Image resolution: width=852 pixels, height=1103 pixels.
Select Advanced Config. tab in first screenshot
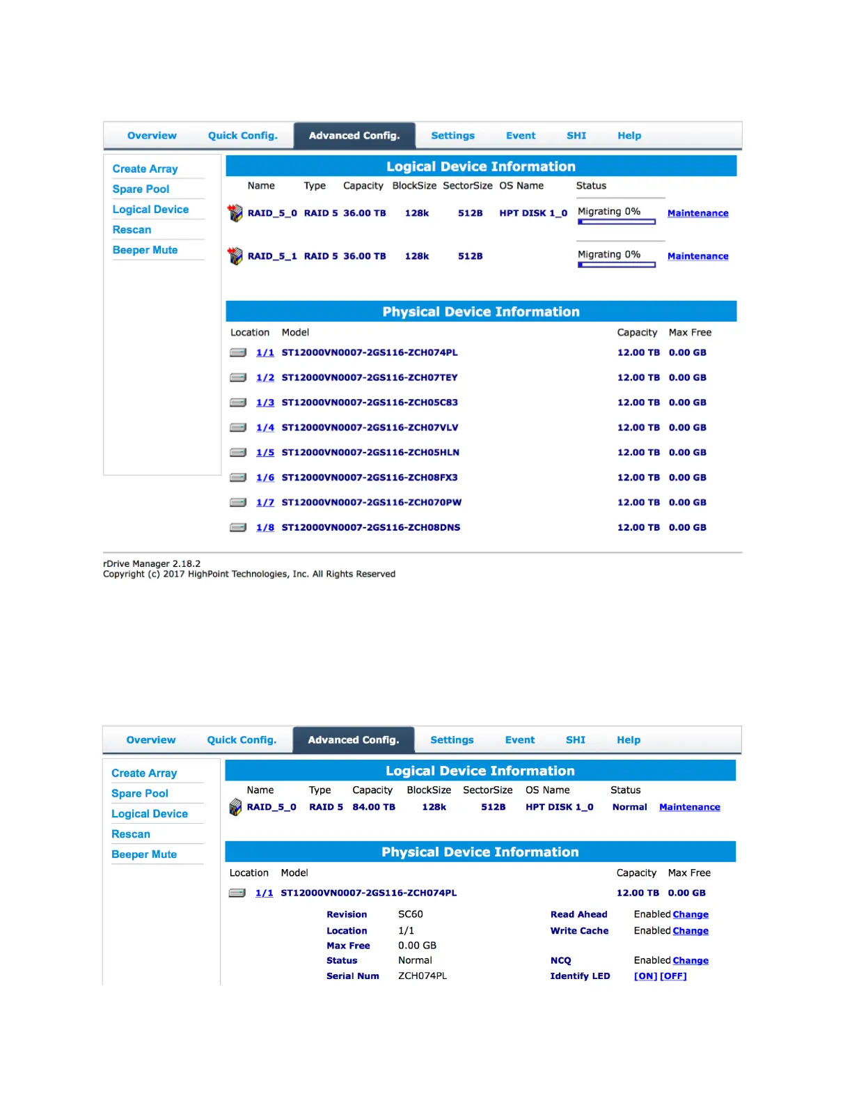pos(354,136)
